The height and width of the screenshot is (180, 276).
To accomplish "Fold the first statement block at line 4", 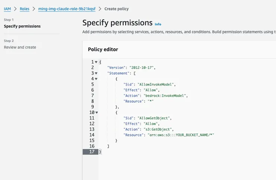I will click(x=96, y=79).
